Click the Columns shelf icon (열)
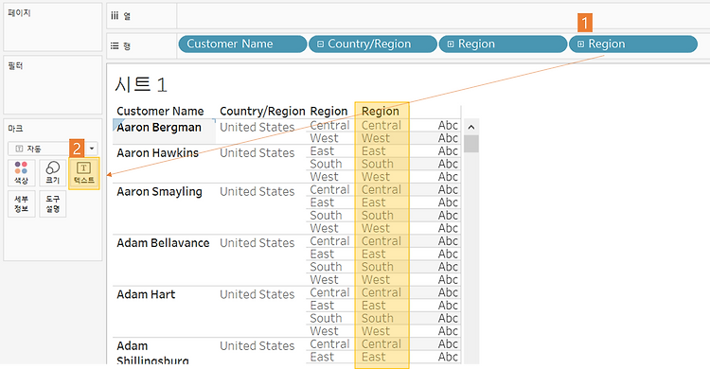The image size is (710, 369). tap(115, 16)
